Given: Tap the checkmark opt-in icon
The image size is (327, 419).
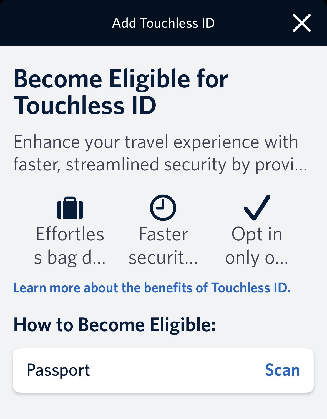Looking at the screenshot, I should pos(257,208).
